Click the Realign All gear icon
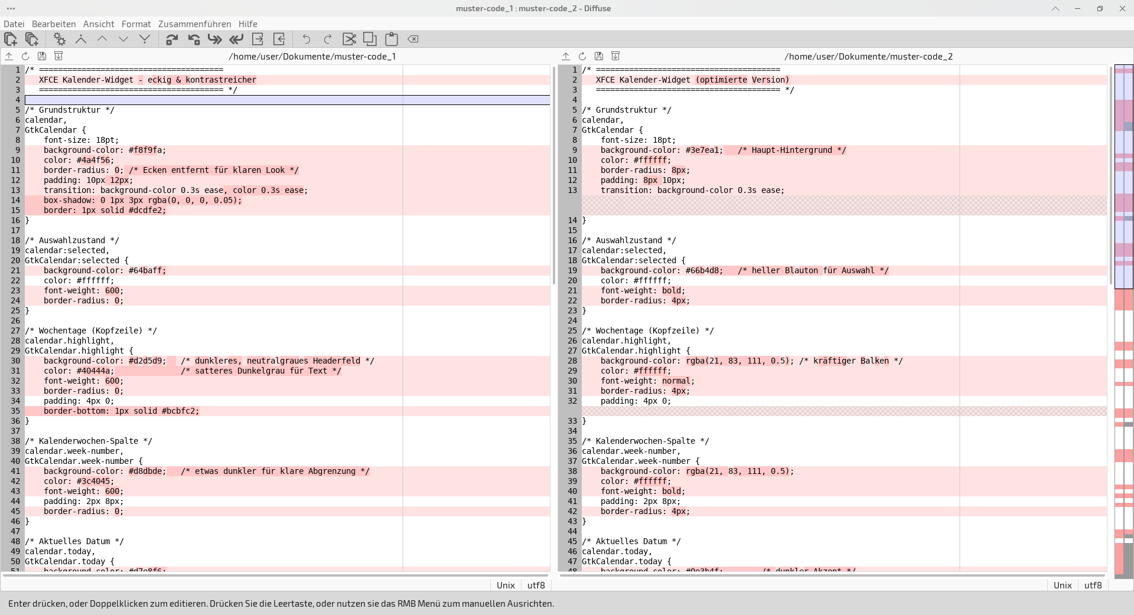The height and width of the screenshot is (615, 1134). (x=60, y=39)
